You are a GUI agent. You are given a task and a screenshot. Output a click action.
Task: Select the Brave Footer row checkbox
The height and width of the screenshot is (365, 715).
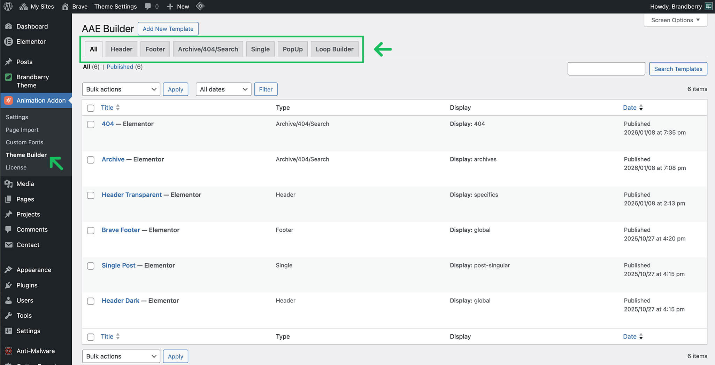91,231
